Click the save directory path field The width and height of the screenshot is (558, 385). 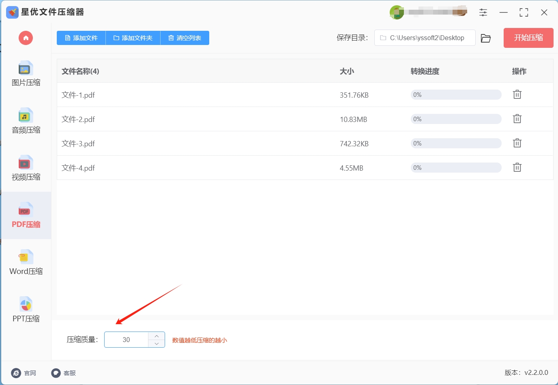coord(425,38)
